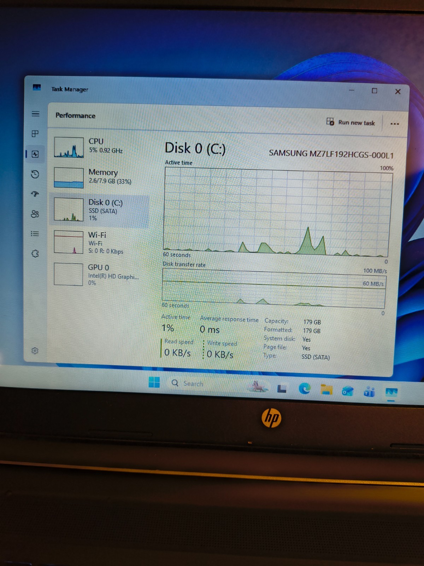This screenshot has width=424, height=566.
Task: Click the Memory mini graph thumbnail
Action: [69, 178]
